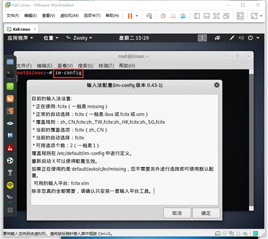Open the colorful circle icon in dock

point(10,161)
